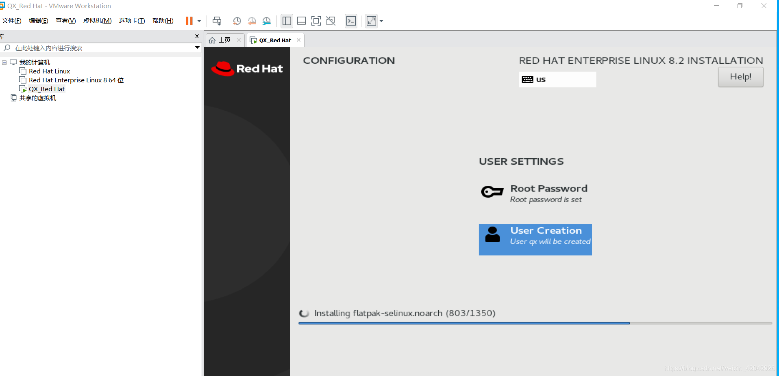
Task: Click the installation progress bar
Action: coord(535,323)
